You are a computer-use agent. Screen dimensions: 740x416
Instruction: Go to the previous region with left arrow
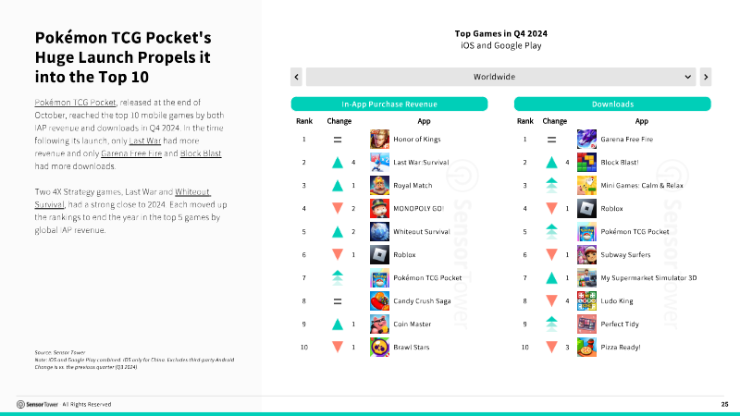296,77
